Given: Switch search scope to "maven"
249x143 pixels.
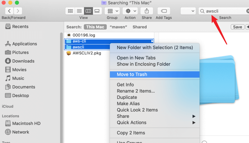Looking at the screenshot, I should coord(118,27).
